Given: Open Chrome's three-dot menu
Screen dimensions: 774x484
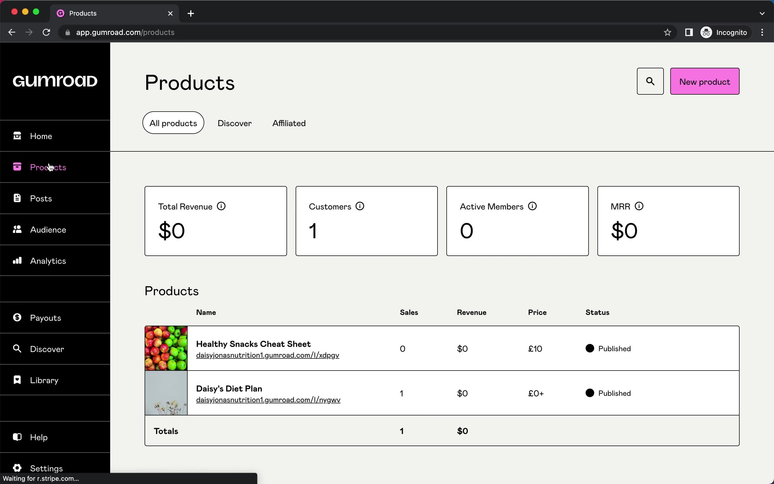Looking at the screenshot, I should click(762, 32).
